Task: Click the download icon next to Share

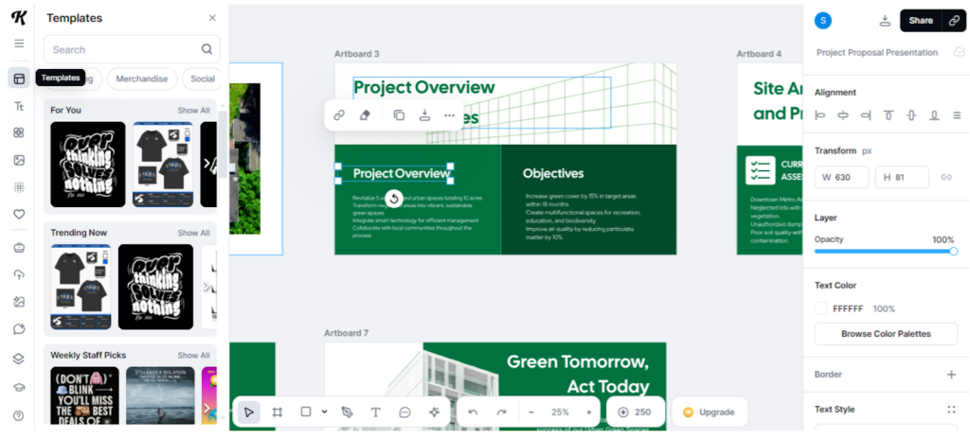Action: click(885, 21)
